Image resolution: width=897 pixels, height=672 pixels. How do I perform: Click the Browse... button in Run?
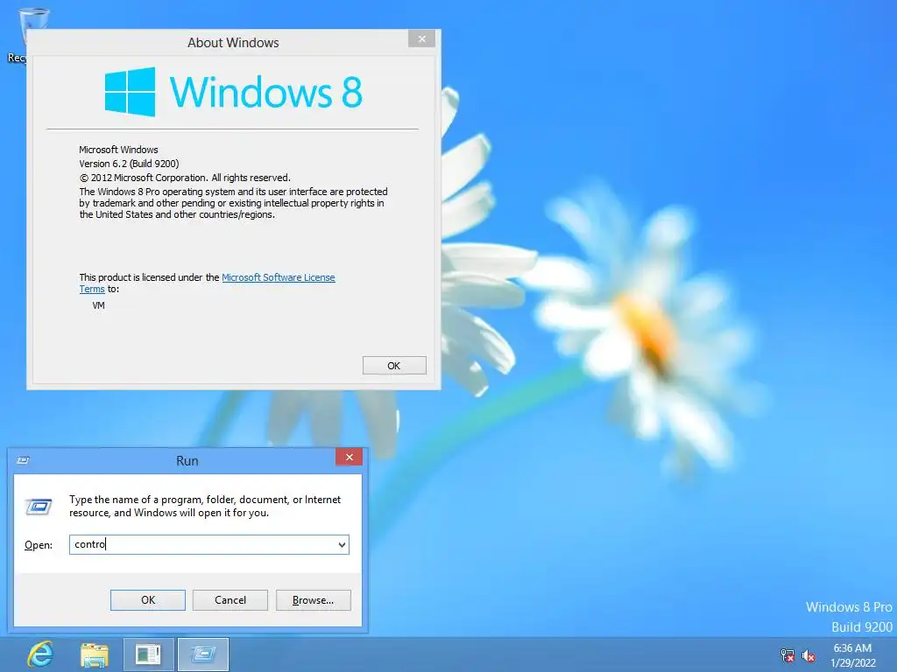coord(313,600)
